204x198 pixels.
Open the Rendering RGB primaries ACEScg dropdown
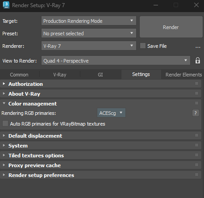tap(111, 113)
